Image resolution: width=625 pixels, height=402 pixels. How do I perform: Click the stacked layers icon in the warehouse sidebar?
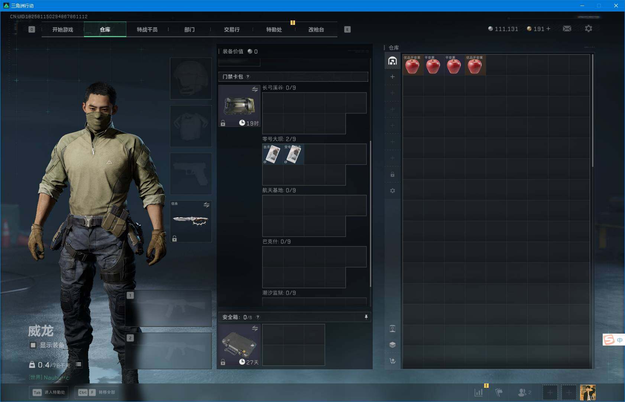coord(392,344)
